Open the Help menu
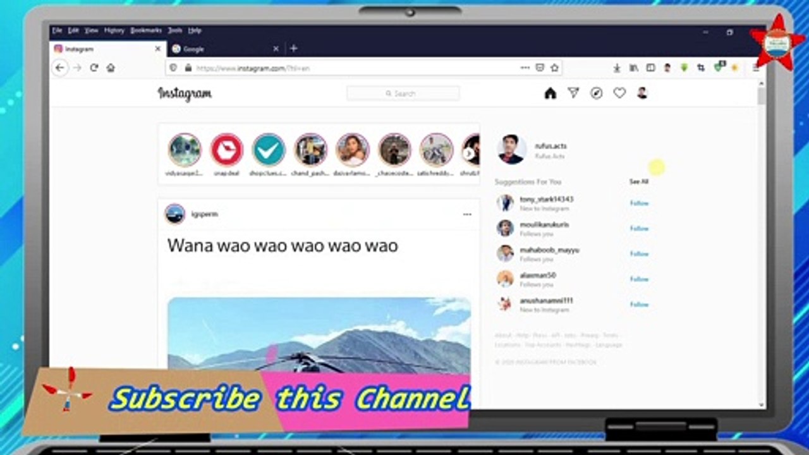 pyautogui.click(x=195, y=30)
